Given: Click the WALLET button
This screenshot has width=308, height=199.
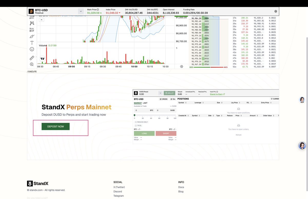Looking at the screenshot, I should click(x=169, y=93).
